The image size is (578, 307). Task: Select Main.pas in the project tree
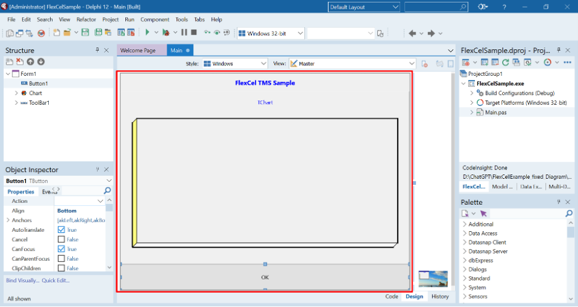click(x=496, y=112)
